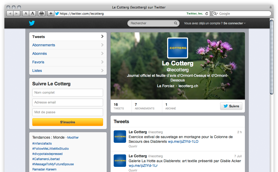Click the Safari forward arrow button
278x172 pixels.
coord(17,13)
